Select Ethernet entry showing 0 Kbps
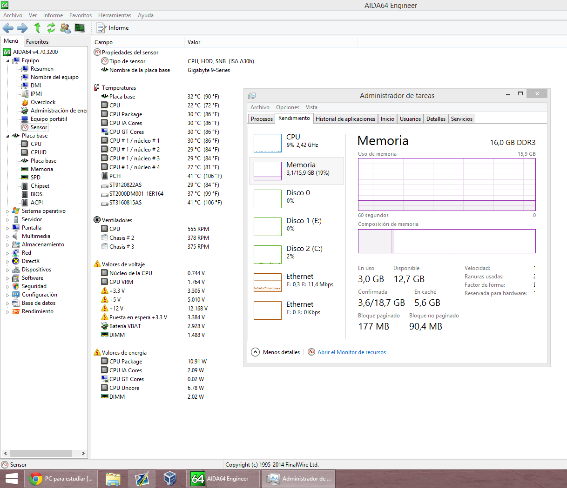Image resolution: width=567 pixels, height=488 pixels. pos(297,310)
